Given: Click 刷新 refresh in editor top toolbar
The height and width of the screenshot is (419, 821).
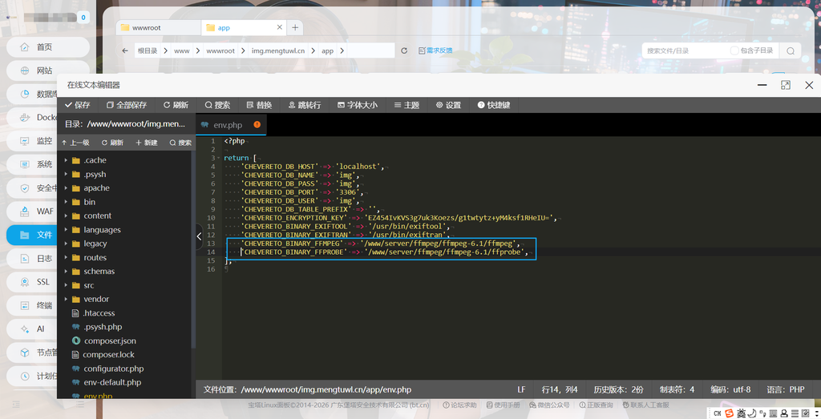Looking at the screenshot, I should tap(176, 105).
